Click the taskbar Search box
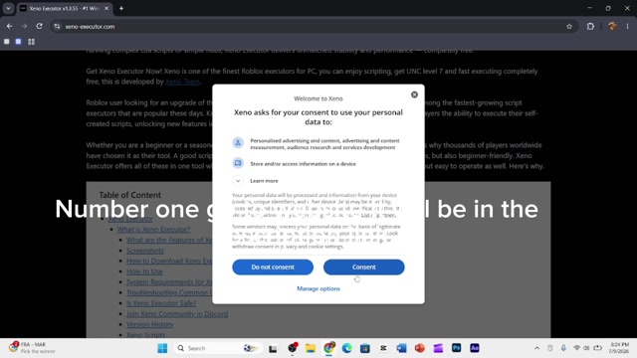637x358 pixels. 217,348
